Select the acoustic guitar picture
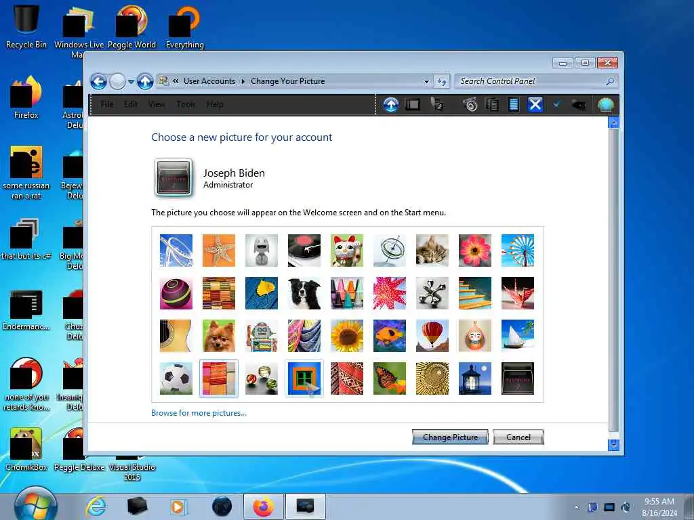Screen dimensions: 694x520 click(176, 336)
